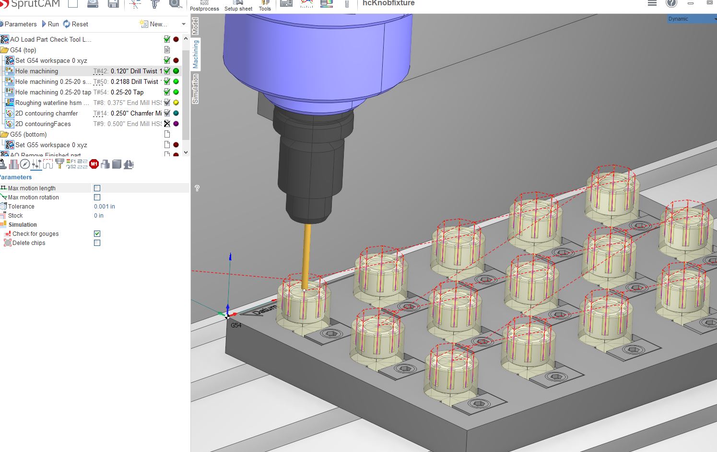Click the twin-column job zone icon
The width and height of the screenshot is (717, 452).
pyautogui.click(x=13, y=164)
